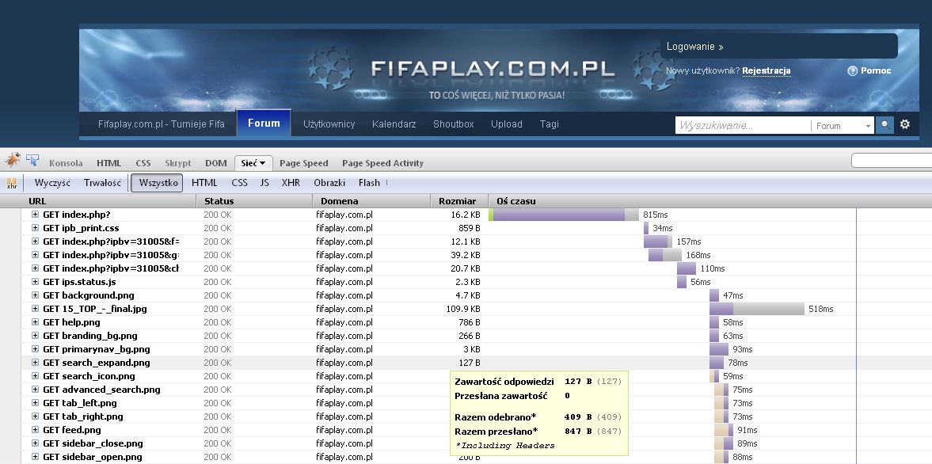Expand the GET index.php? request
The height and width of the screenshot is (464, 932).
point(35,215)
